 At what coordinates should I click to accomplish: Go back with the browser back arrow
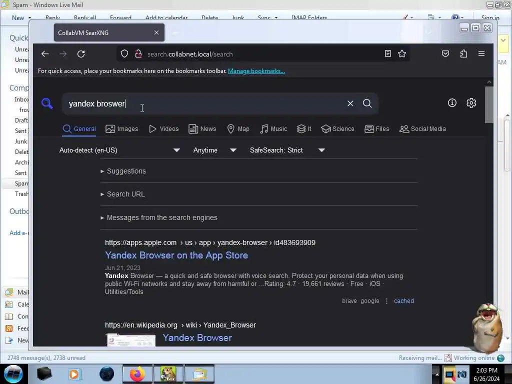click(x=45, y=54)
